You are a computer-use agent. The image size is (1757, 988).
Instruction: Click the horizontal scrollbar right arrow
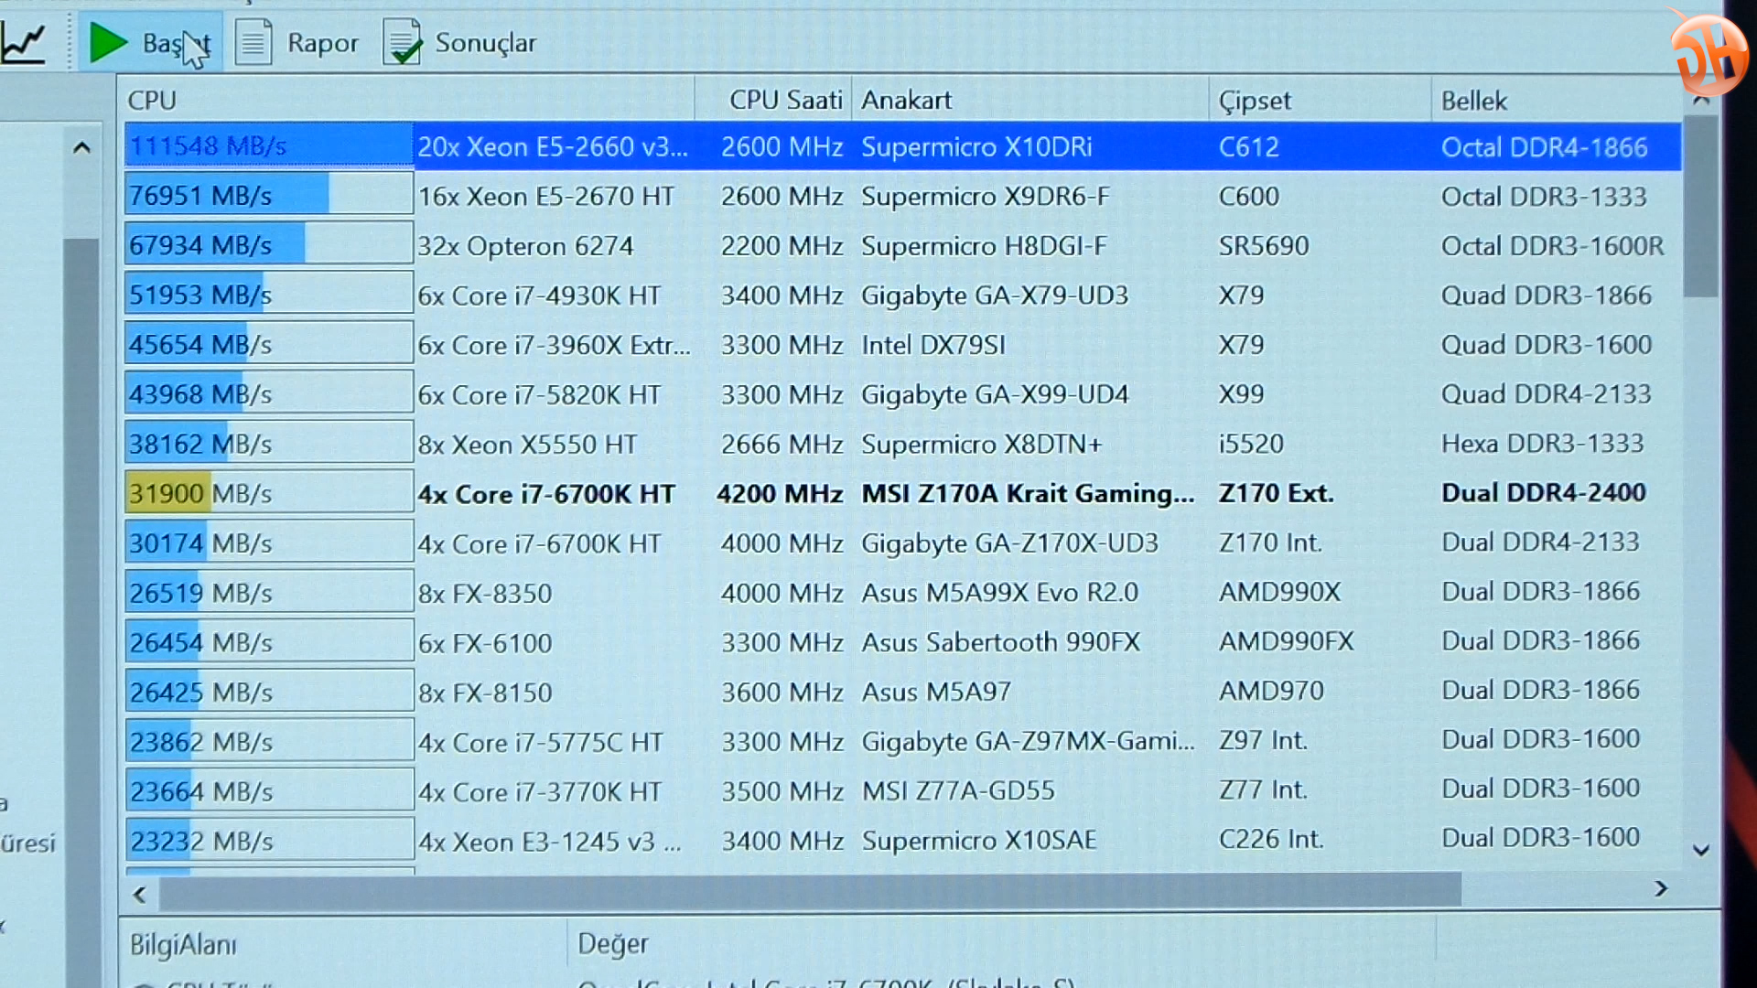pos(1662,889)
